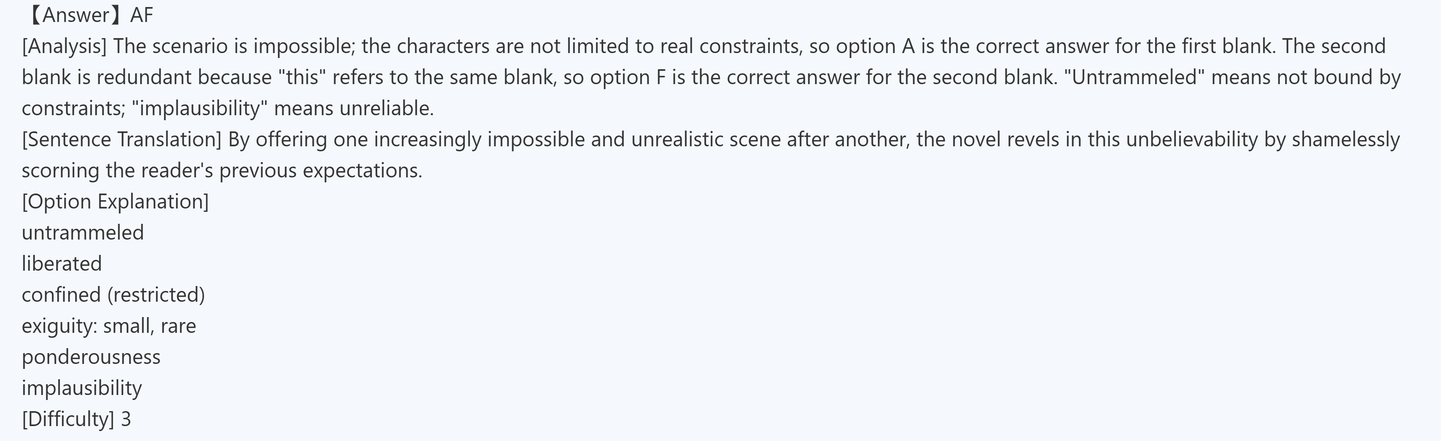Select the ponderousness option line
The width and height of the screenshot is (1441, 441).
[x=90, y=356]
